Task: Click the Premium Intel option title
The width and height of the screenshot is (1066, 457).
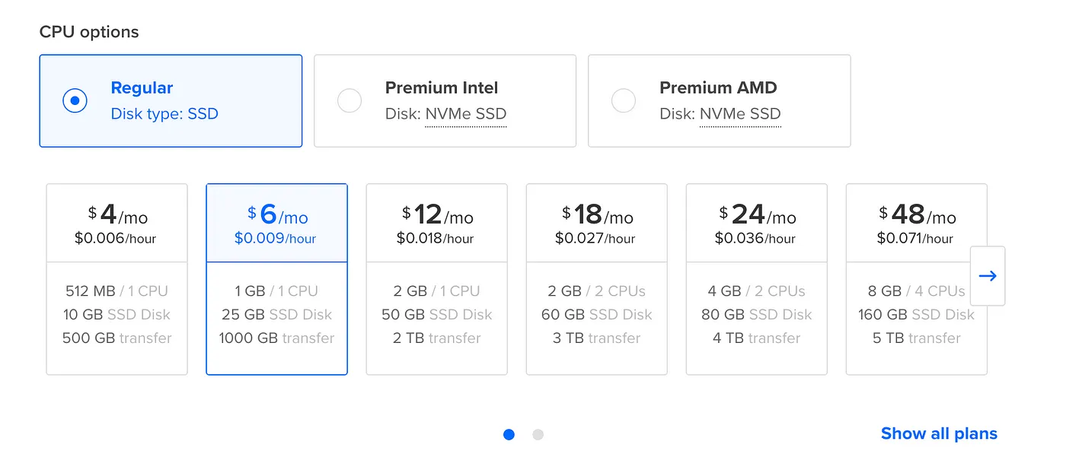Action: click(x=442, y=87)
